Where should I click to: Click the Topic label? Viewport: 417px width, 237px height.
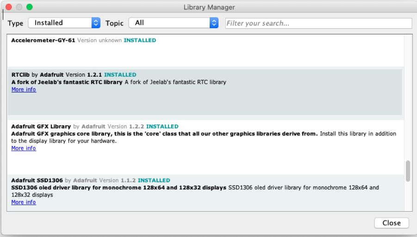pyautogui.click(x=114, y=24)
